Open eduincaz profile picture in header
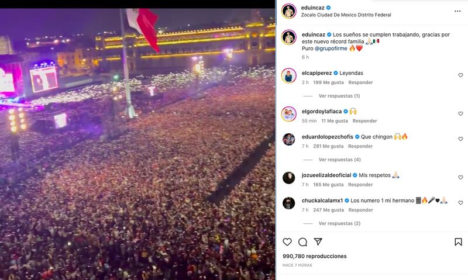This screenshot has width=468, height=280. 288,11
